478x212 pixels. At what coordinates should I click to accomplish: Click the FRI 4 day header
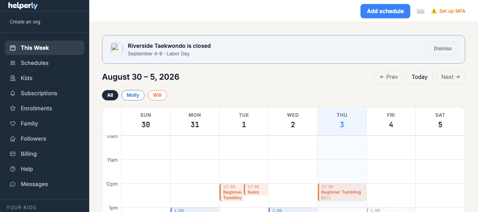point(391,120)
